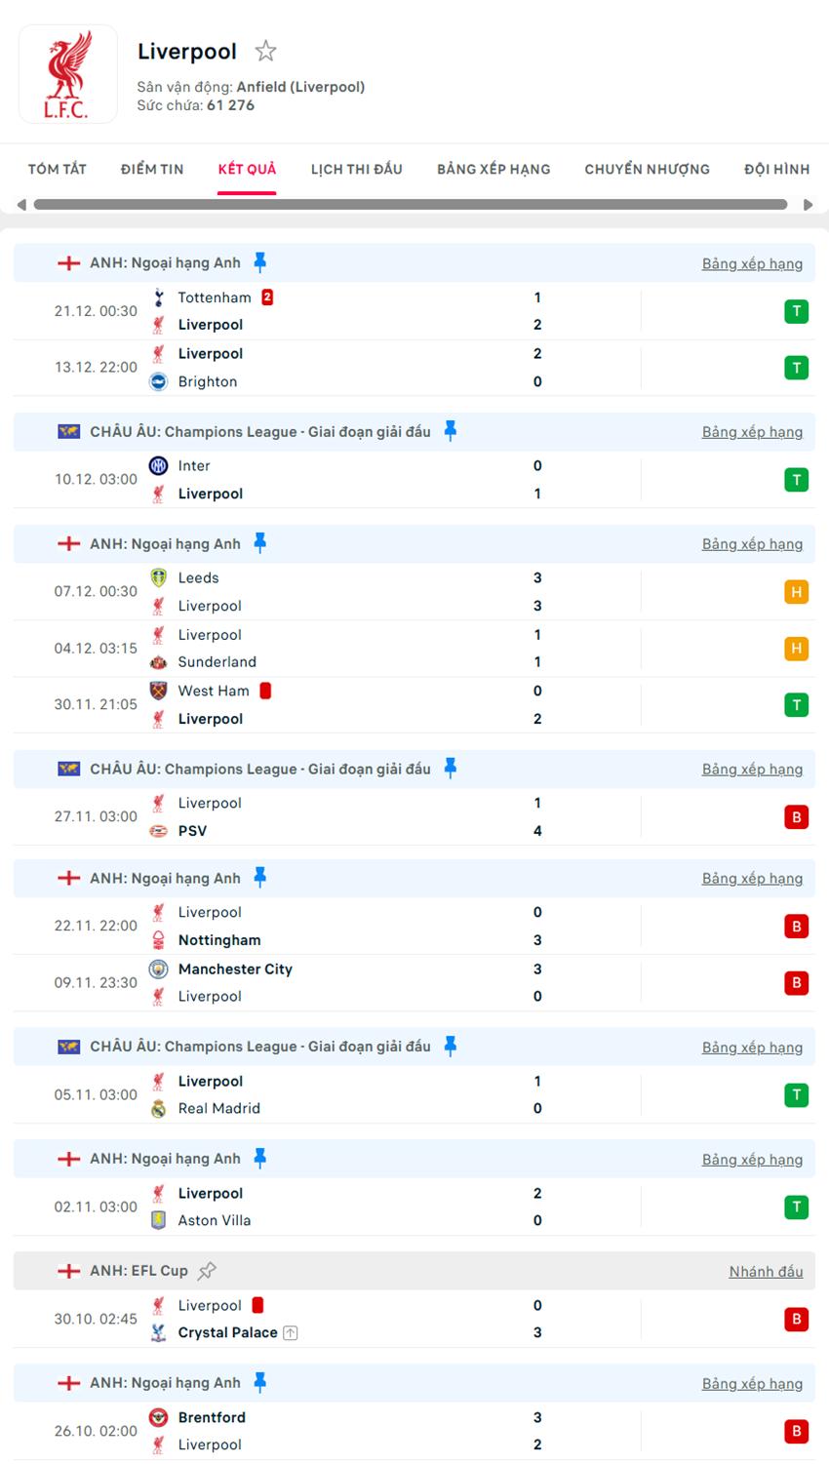Click the Crystal Palace advancing icon
Screen dimensions: 829x1464
click(291, 1333)
